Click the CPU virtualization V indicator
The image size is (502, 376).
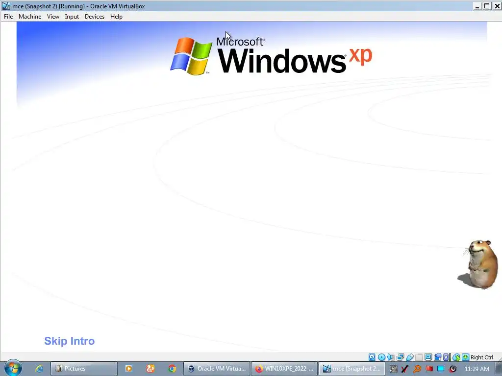(x=447, y=357)
